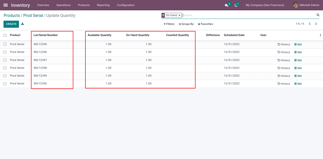Click the export download icon
The width and height of the screenshot is (323, 159).
(22, 24)
